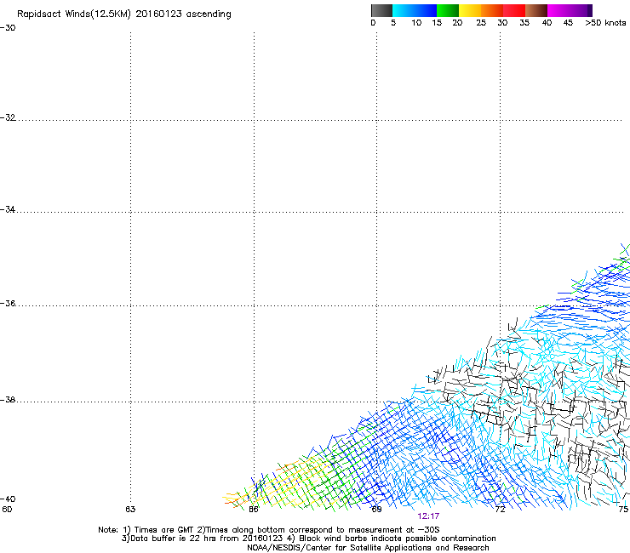Click the note 'Data buffer is 22 hrs from 20160123'
The width and height of the screenshot is (630, 553).
pyautogui.click(x=206, y=539)
